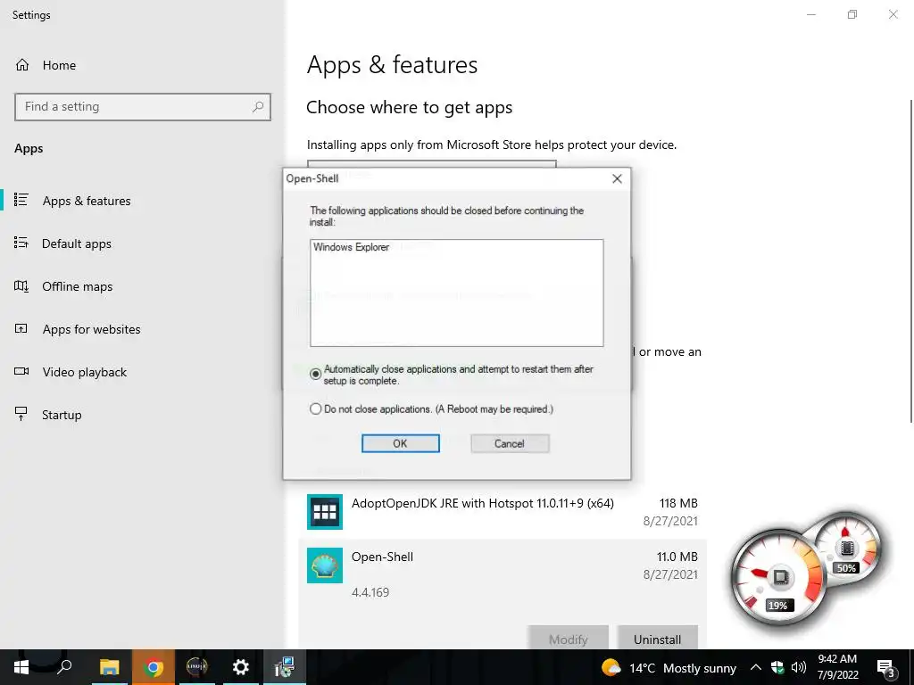Click the Open-Shell version 4.4.169 text

pos(370,592)
